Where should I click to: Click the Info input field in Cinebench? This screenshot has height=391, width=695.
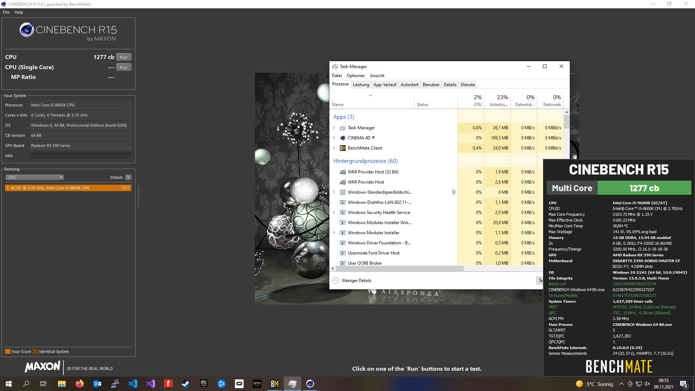point(80,156)
